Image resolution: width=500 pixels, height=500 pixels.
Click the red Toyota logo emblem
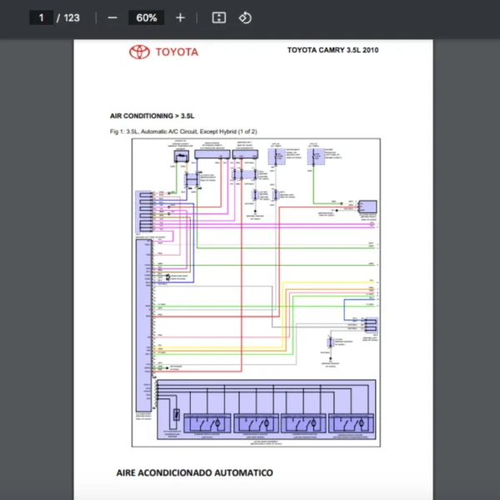pyautogui.click(x=138, y=52)
